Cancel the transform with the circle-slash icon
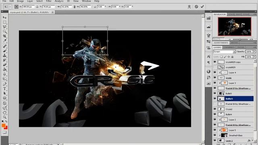The height and width of the screenshot is (145, 258). [196, 7]
